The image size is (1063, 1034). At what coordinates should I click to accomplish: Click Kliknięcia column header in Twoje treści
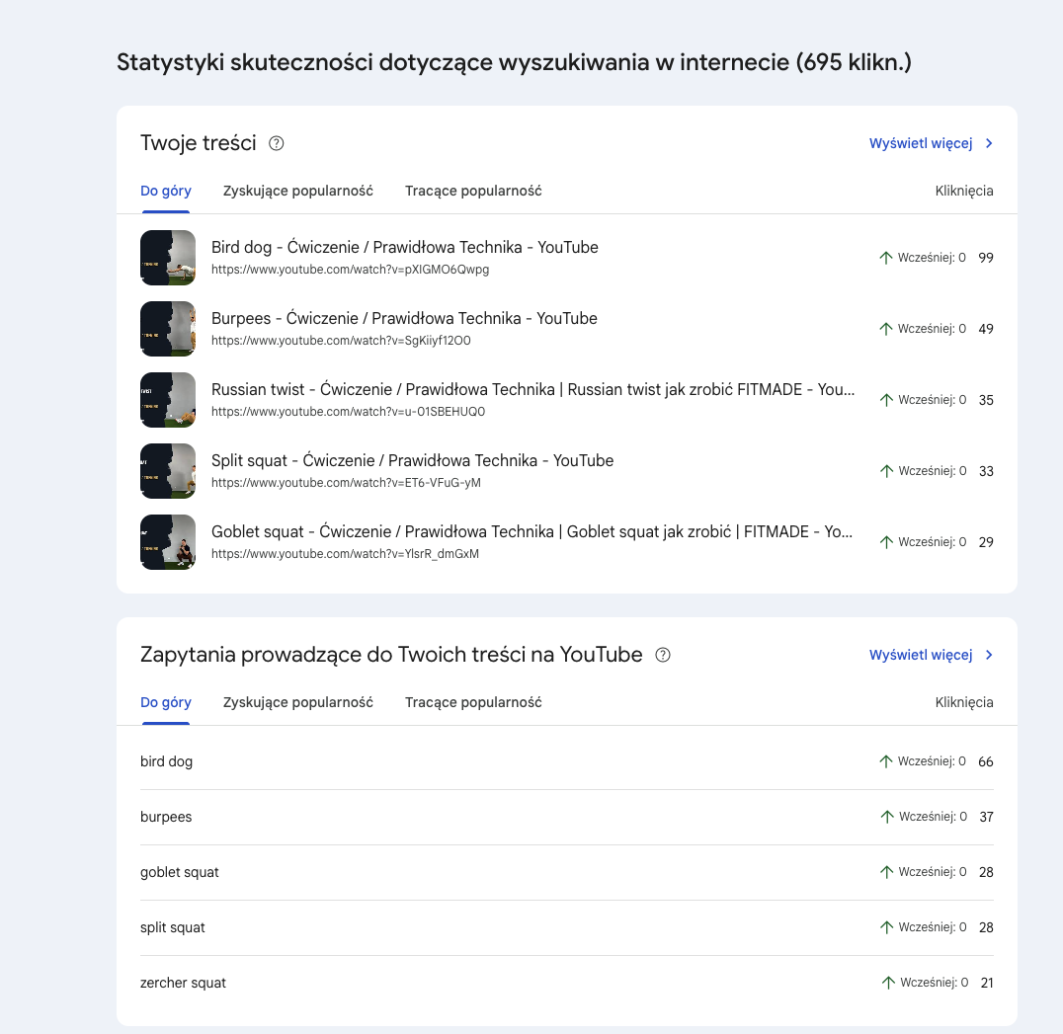(964, 191)
